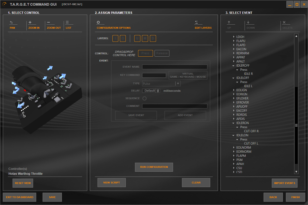Click the Zoom In tool
308x205 pixels.
point(34,25)
